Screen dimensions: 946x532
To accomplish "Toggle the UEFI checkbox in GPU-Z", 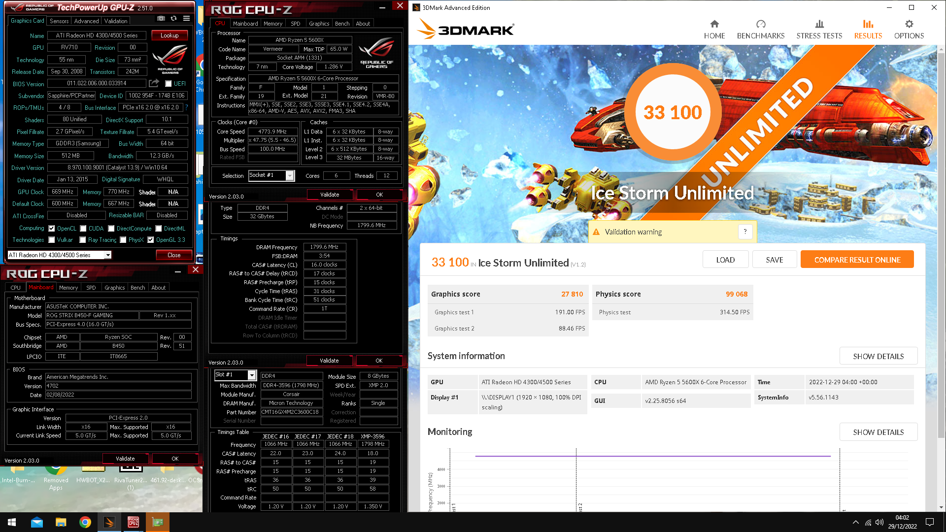I will [168, 84].
